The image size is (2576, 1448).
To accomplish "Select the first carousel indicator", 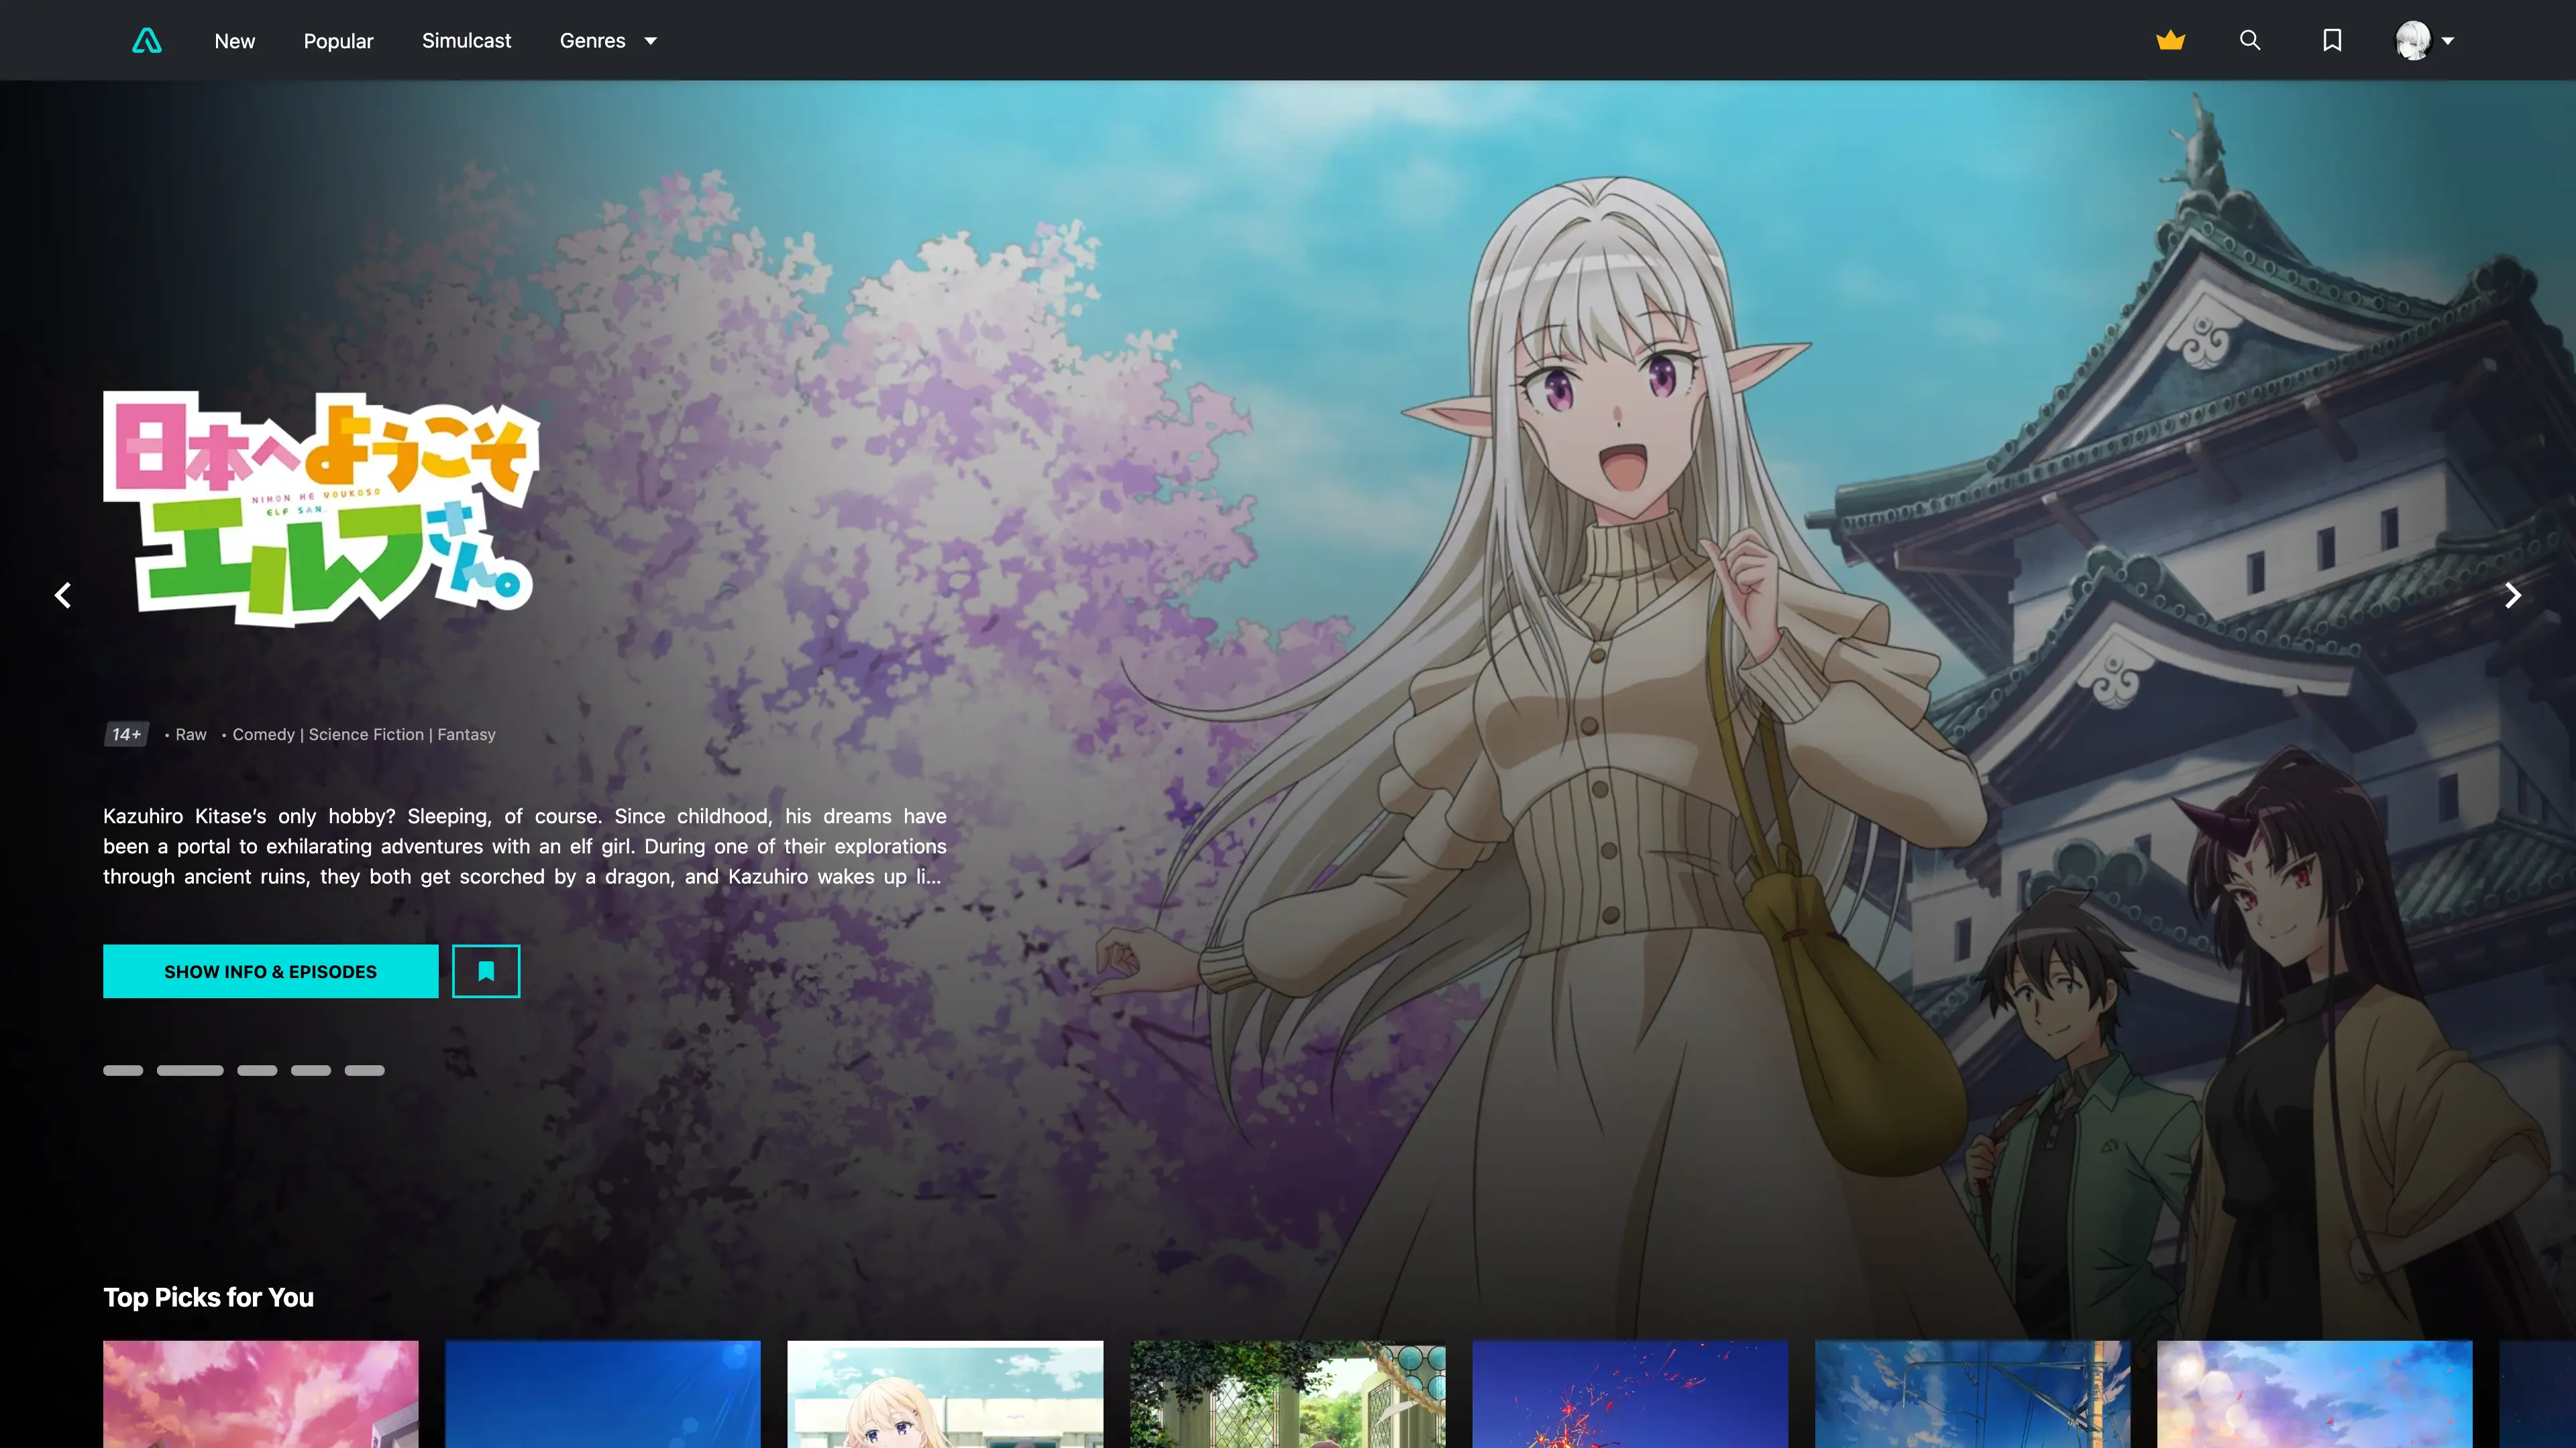I will click(123, 1071).
